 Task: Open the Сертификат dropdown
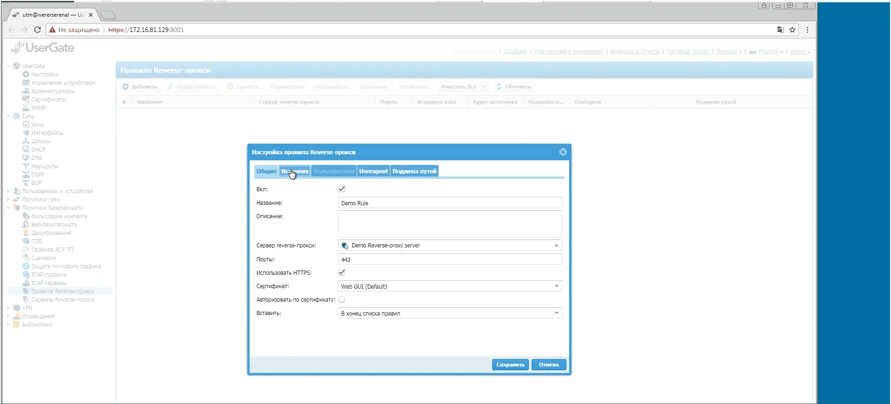coord(557,286)
